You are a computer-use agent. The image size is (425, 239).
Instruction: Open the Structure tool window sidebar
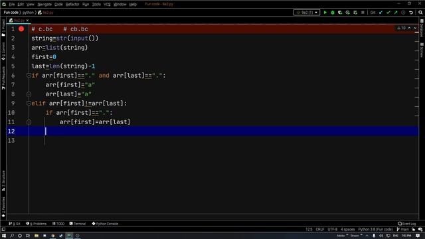3,181
